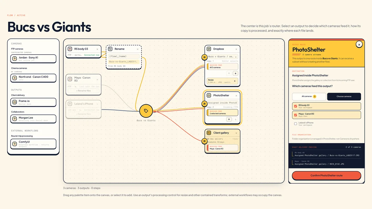The image size is (372, 209).
Task: Switch to the All cameras tab
Action: pos(309,97)
